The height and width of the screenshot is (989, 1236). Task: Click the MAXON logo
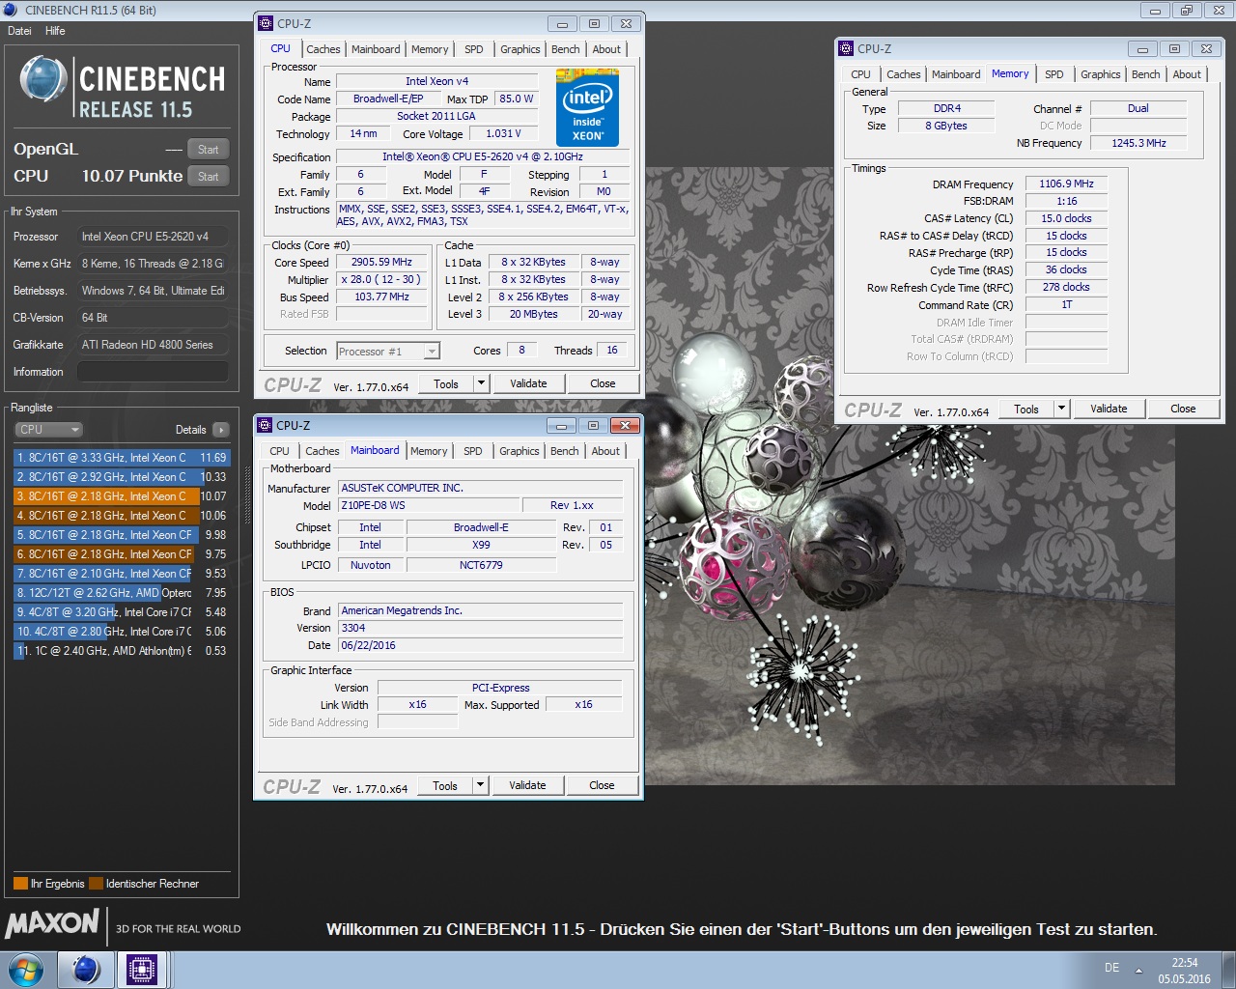pyautogui.click(x=52, y=924)
